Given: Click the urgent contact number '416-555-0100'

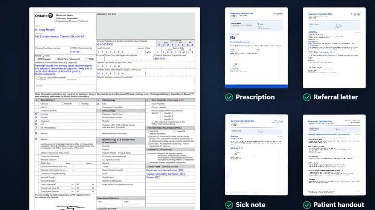Looking at the screenshot, I should point(105,44).
